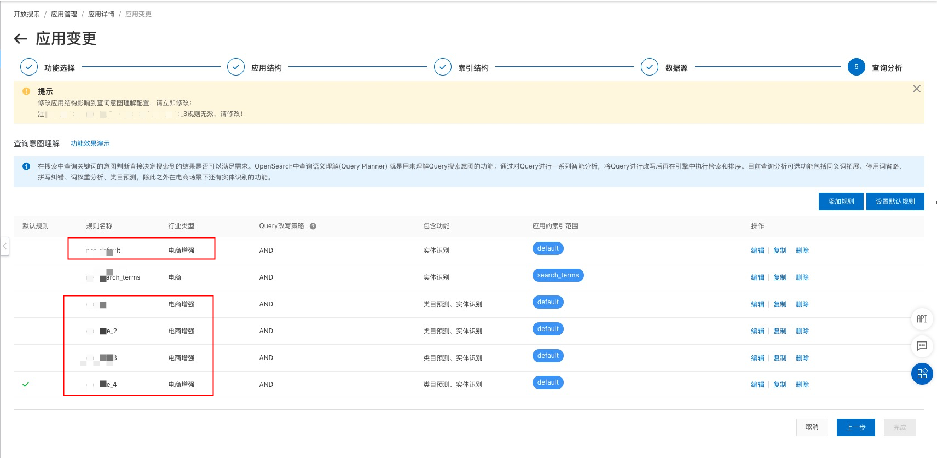Click the 索引结构 step checkmark icon
This screenshot has width=937, height=458.
443,67
